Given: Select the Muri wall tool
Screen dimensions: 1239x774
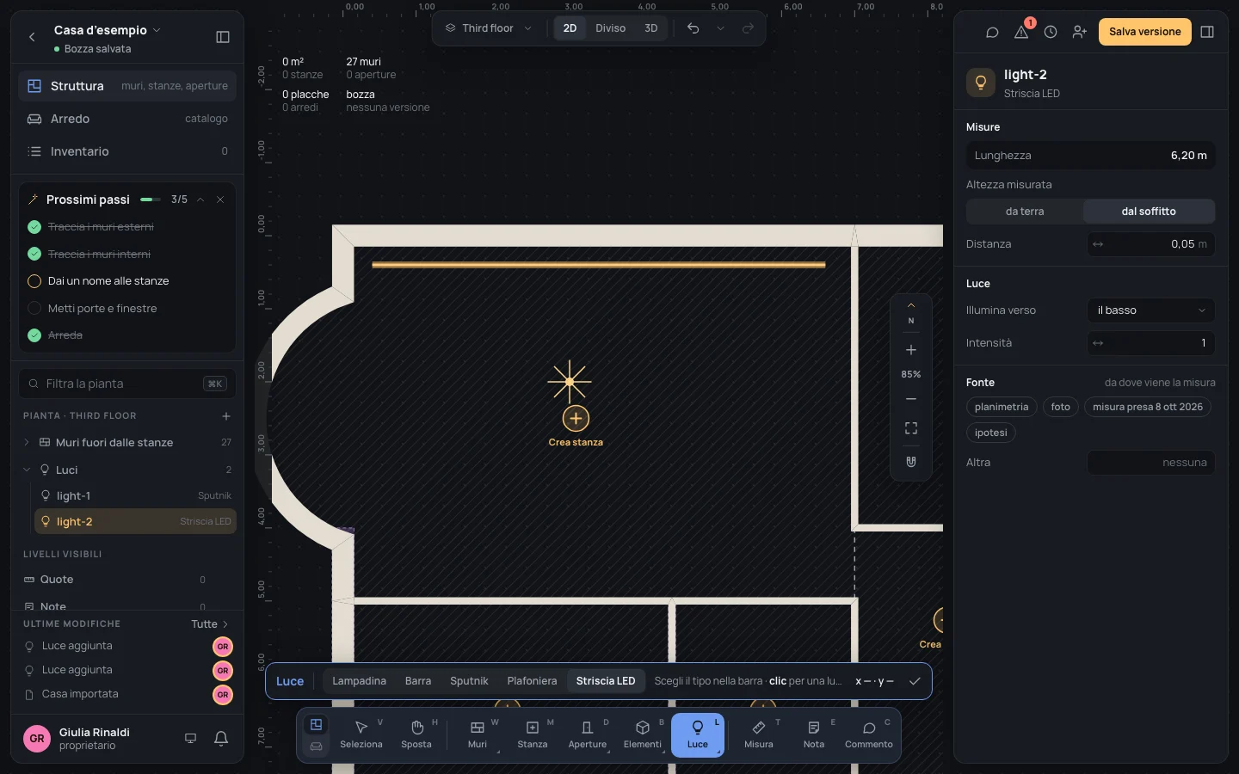Looking at the screenshot, I should [x=478, y=735].
